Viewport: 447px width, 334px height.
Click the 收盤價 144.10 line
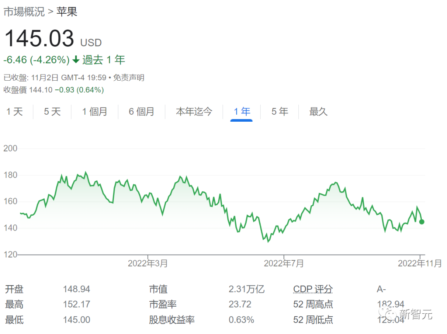[53, 90]
